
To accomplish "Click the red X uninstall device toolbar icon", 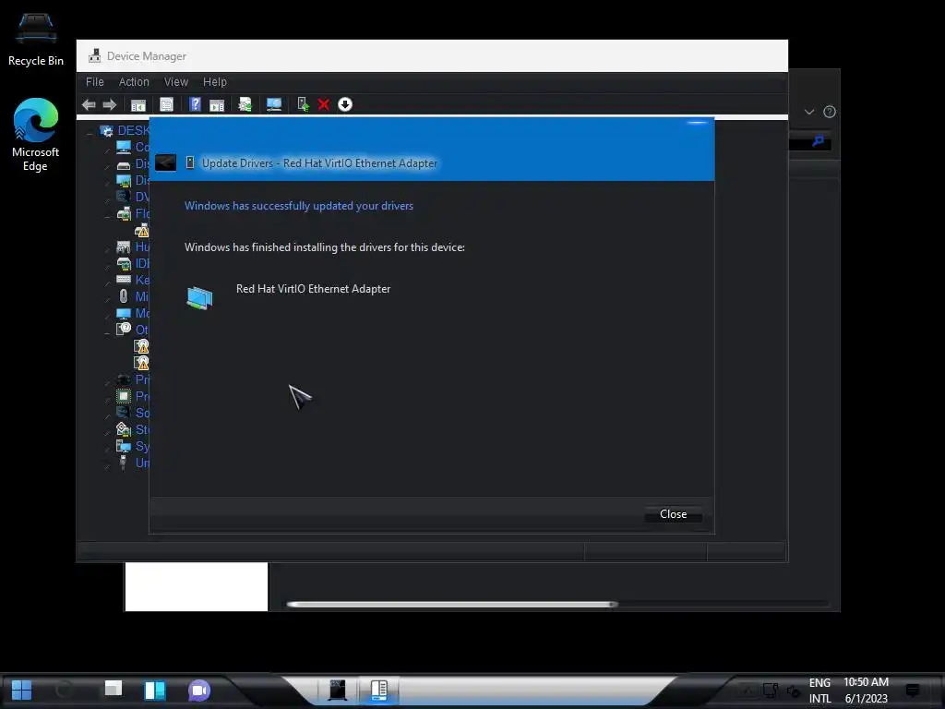I will (x=324, y=105).
